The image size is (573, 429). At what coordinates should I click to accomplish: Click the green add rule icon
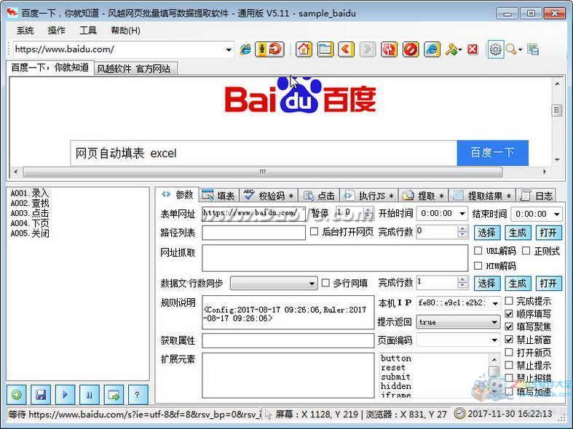click(17, 395)
